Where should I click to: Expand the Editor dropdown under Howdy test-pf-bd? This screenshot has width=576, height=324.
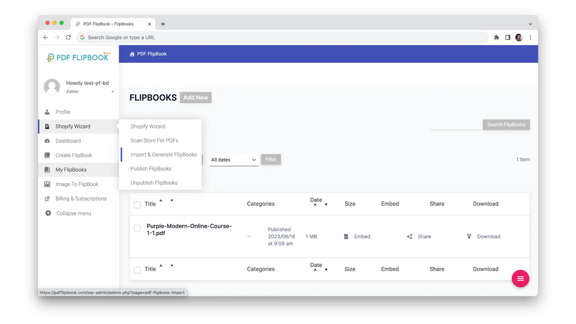point(113,91)
